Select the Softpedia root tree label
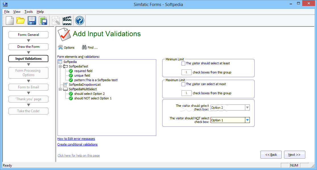The image size is (317, 170). click(70, 62)
